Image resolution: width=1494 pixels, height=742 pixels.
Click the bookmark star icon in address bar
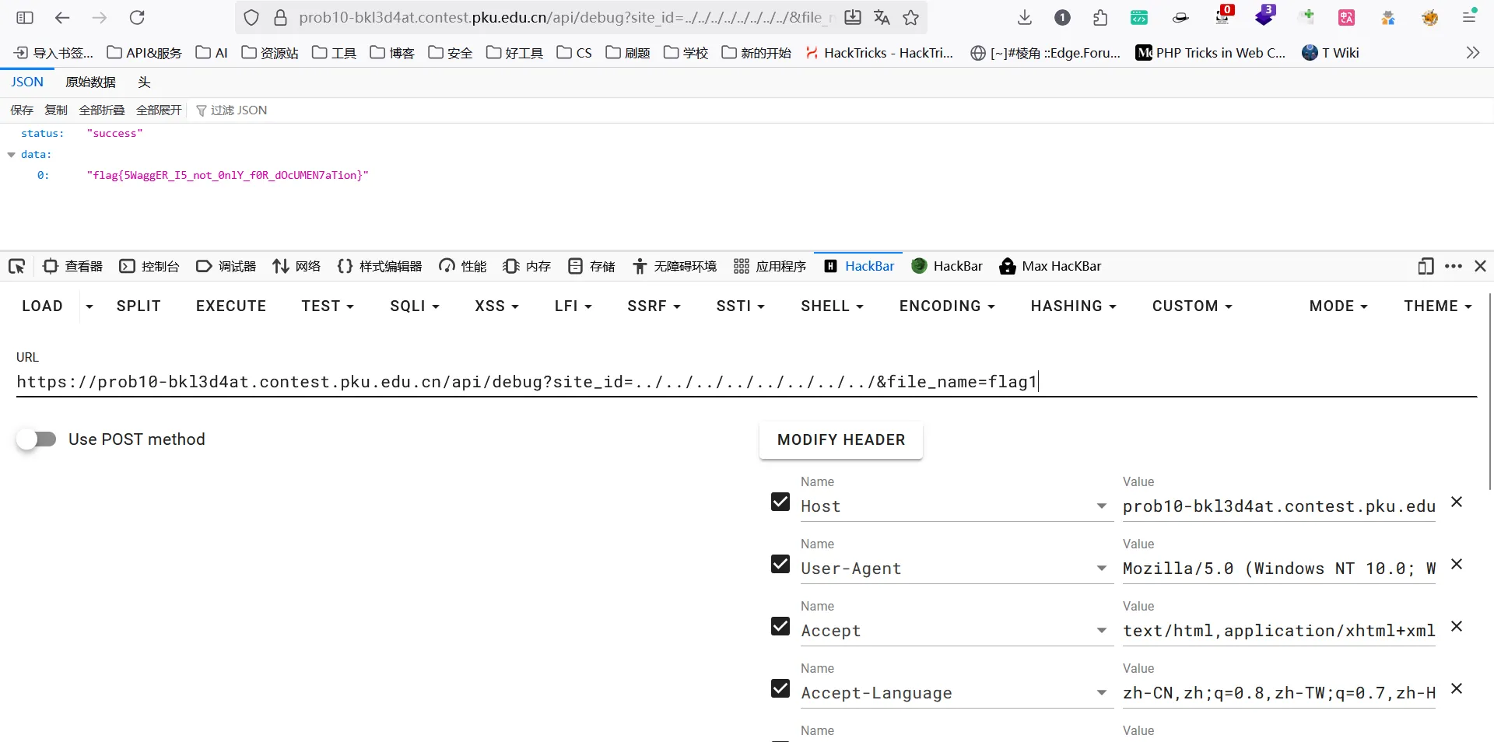pyautogui.click(x=911, y=18)
